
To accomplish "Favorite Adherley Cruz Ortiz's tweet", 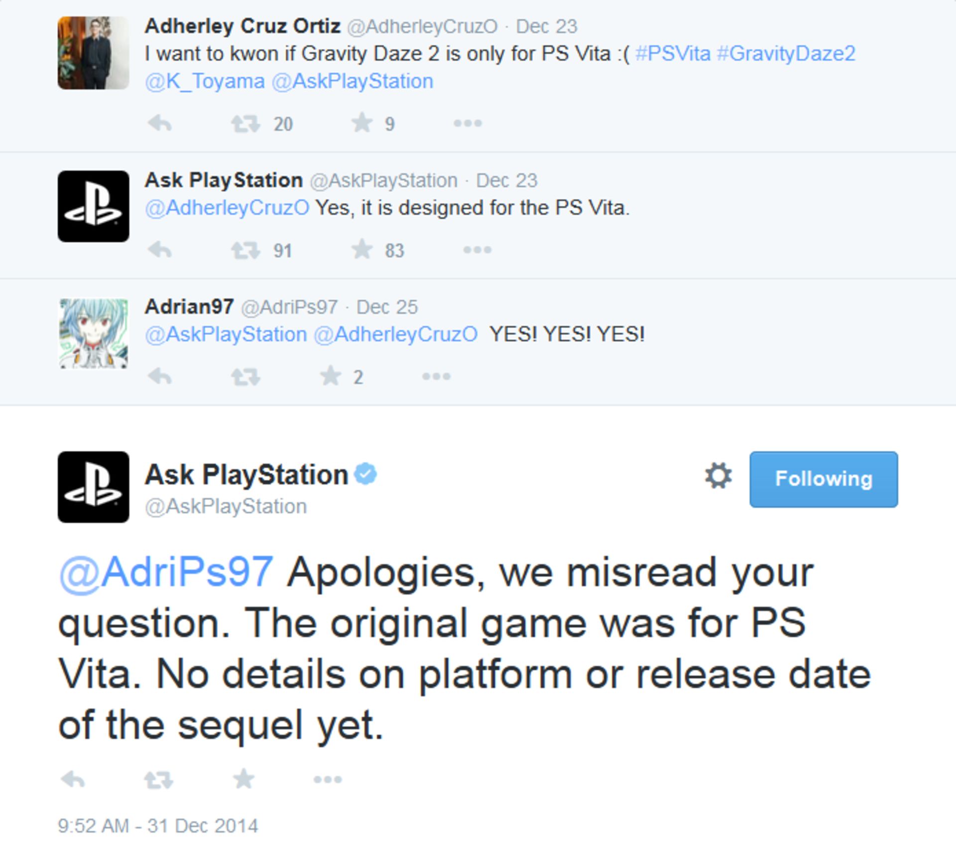I will pos(362,122).
